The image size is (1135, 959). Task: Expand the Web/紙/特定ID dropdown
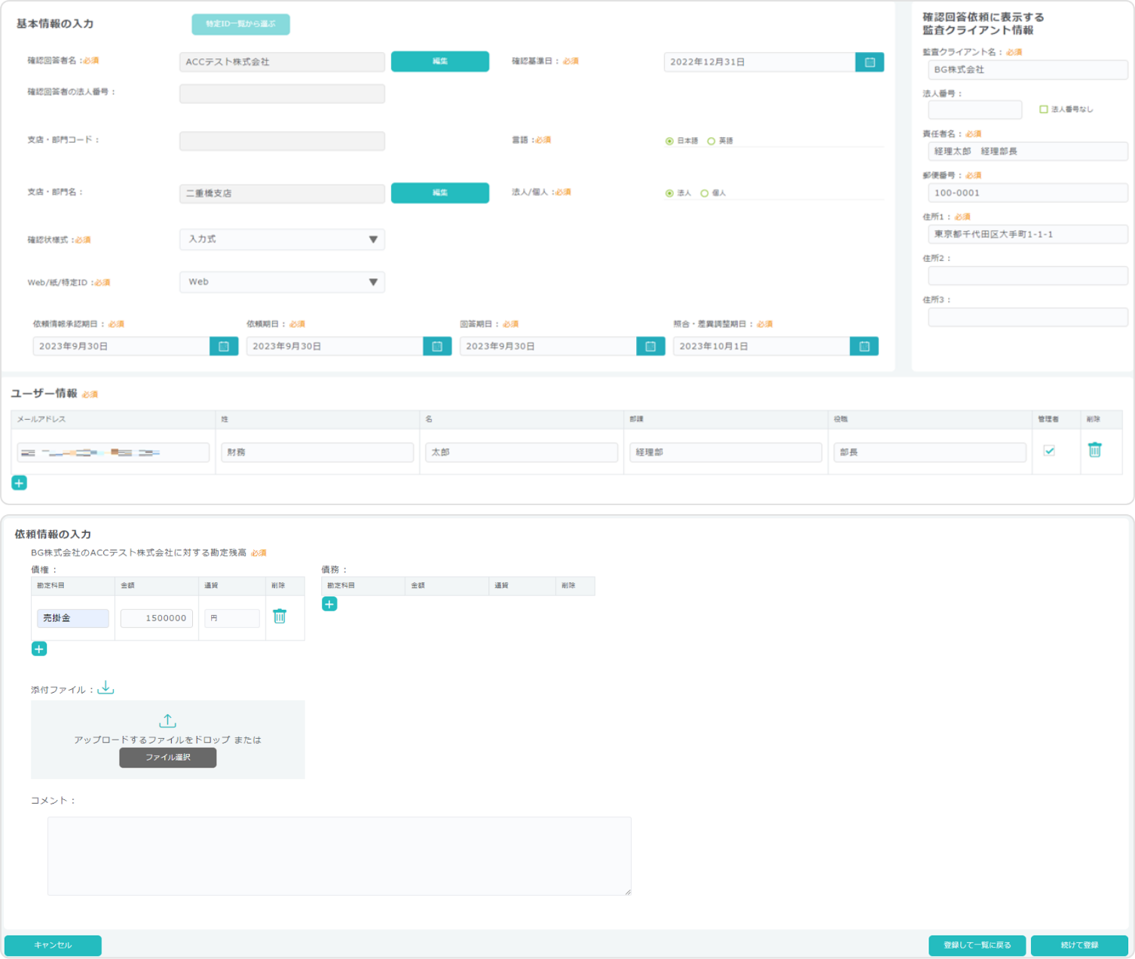pyautogui.click(x=282, y=282)
